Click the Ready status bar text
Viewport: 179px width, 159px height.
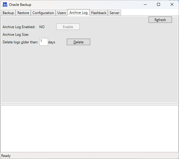pyautogui.click(x=6, y=156)
